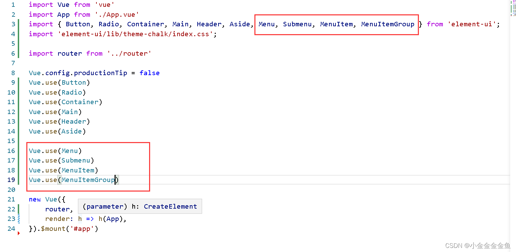The width and height of the screenshot is (516, 252).
Task: Place cursor in Vue.use(MenuItem) on line 18
Action: (64, 170)
